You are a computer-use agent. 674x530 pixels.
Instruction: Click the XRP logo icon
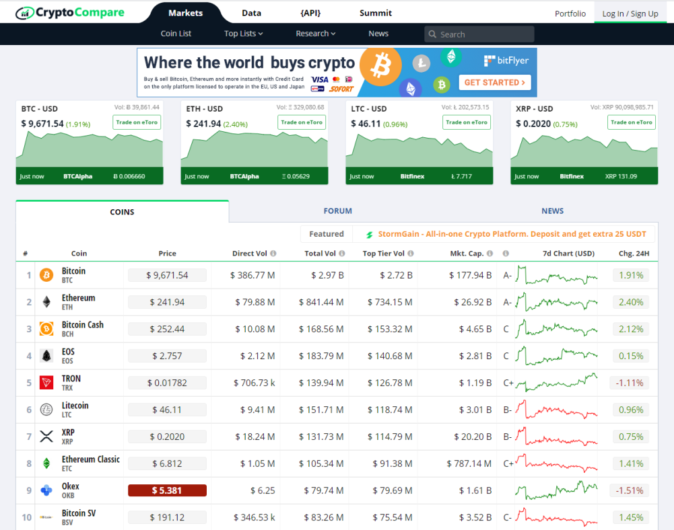click(x=46, y=437)
